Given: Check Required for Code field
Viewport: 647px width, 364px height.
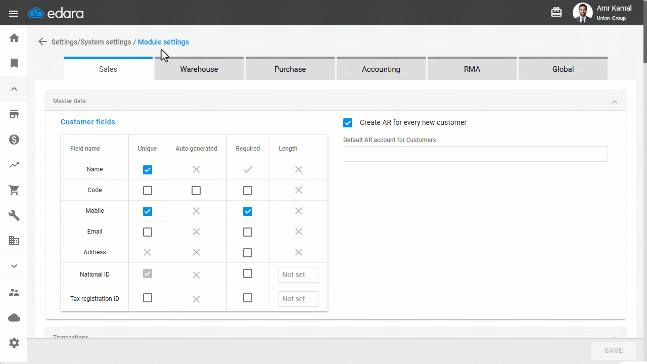Looking at the screenshot, I should 248,191.
